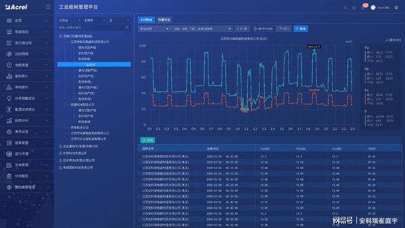
Task: Collapse the sidebar with the hamburger icon
Action: [x=49, y=7]
